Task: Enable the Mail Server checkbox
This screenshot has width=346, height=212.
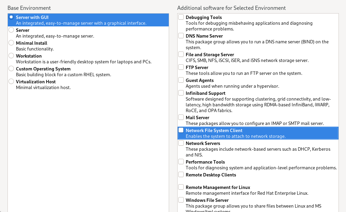Action: coord(181,118)
